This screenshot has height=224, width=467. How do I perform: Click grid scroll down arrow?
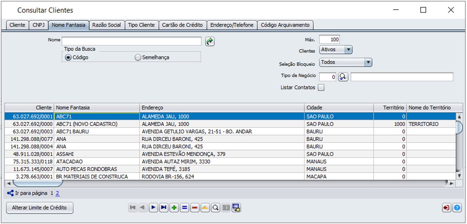click(x=459, y=176)
